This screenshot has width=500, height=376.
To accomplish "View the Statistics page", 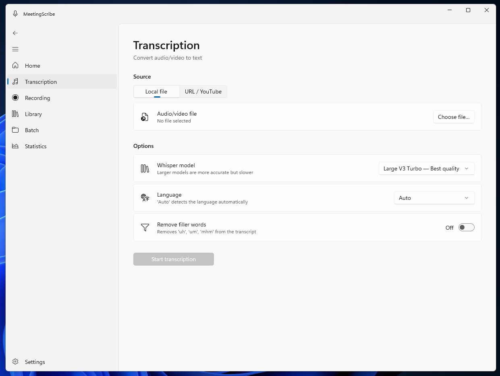I will coord(35,146).
